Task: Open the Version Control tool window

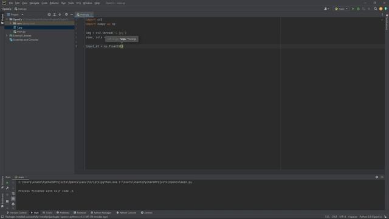Action: [16, 212]
